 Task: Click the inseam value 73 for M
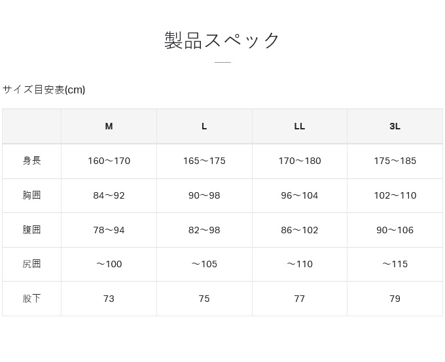[109, 299]
